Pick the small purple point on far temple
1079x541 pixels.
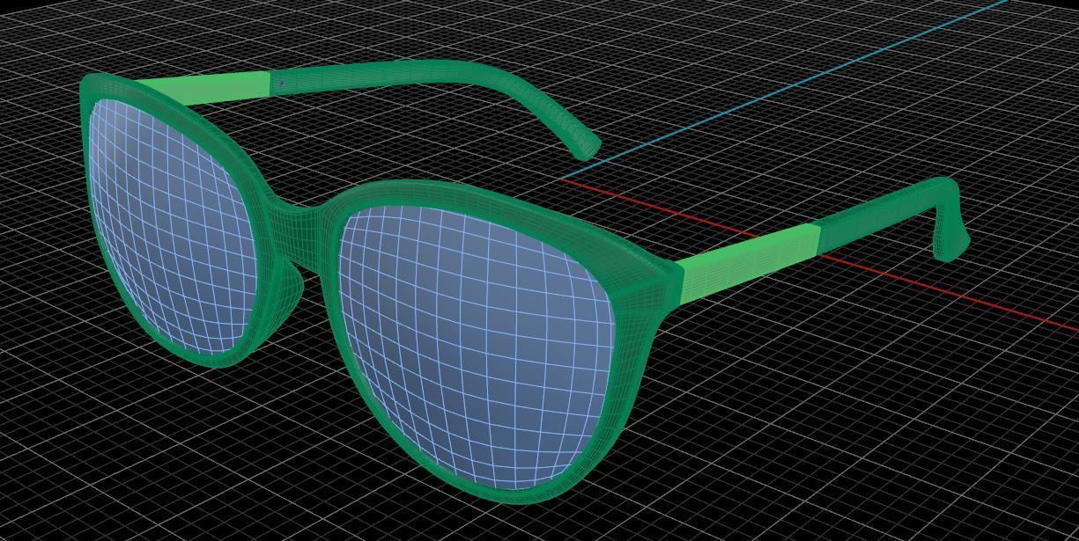click(x=281, y=83)
